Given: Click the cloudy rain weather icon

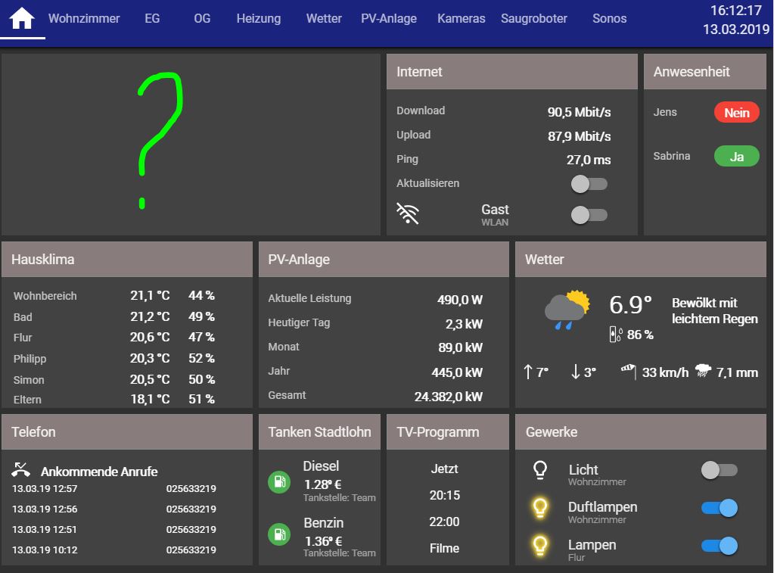Looking at the screenshot, I should click(x=567, y=310).
